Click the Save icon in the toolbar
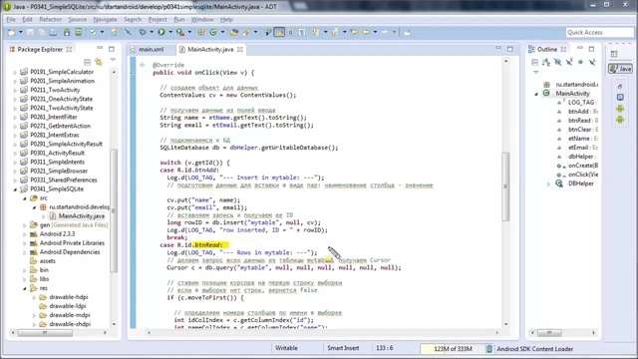 tap(30, 32)
